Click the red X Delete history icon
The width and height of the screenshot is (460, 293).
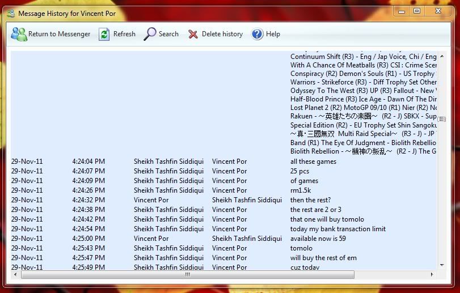tap(193, 34)
